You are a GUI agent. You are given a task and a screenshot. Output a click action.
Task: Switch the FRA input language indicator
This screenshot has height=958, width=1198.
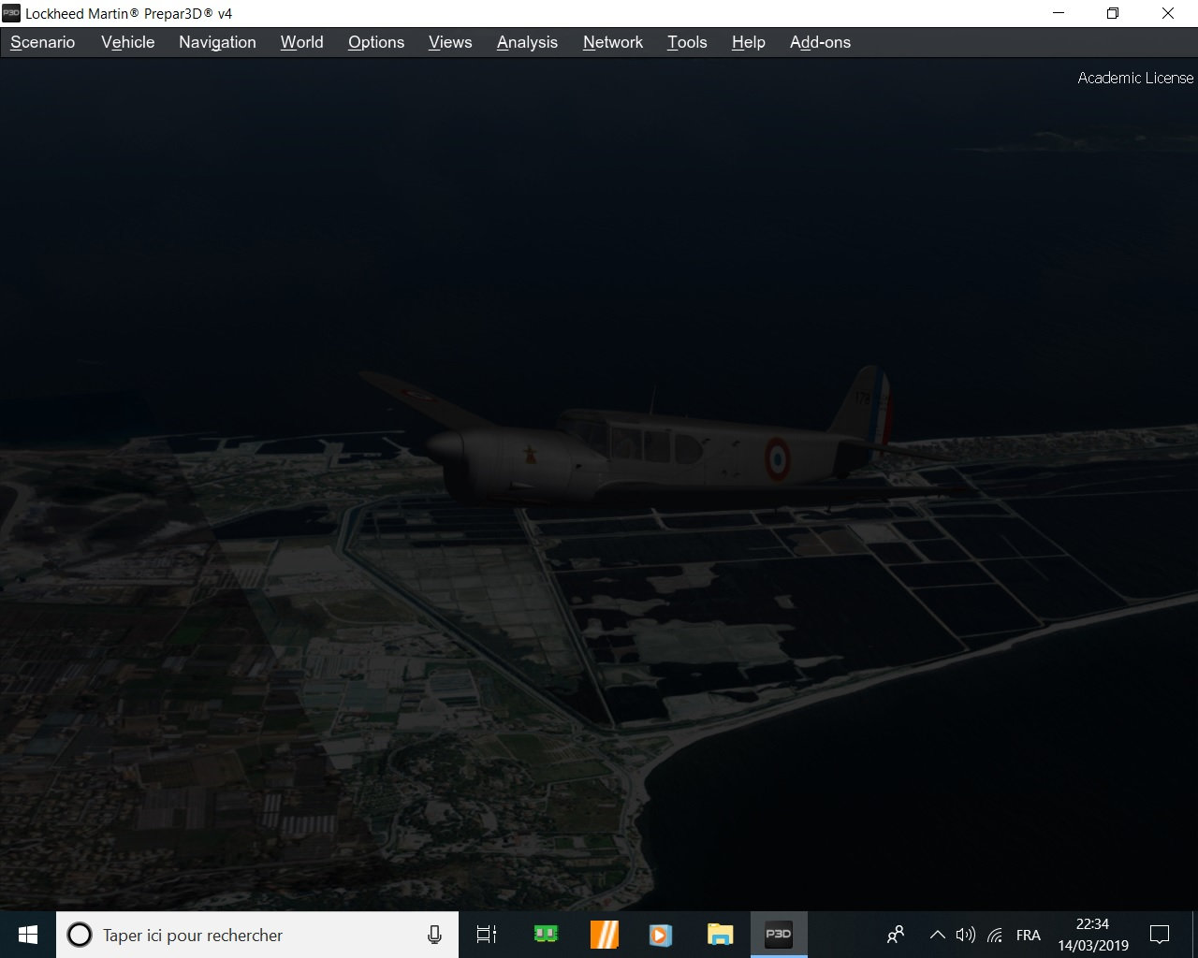tap(1028, 935)
